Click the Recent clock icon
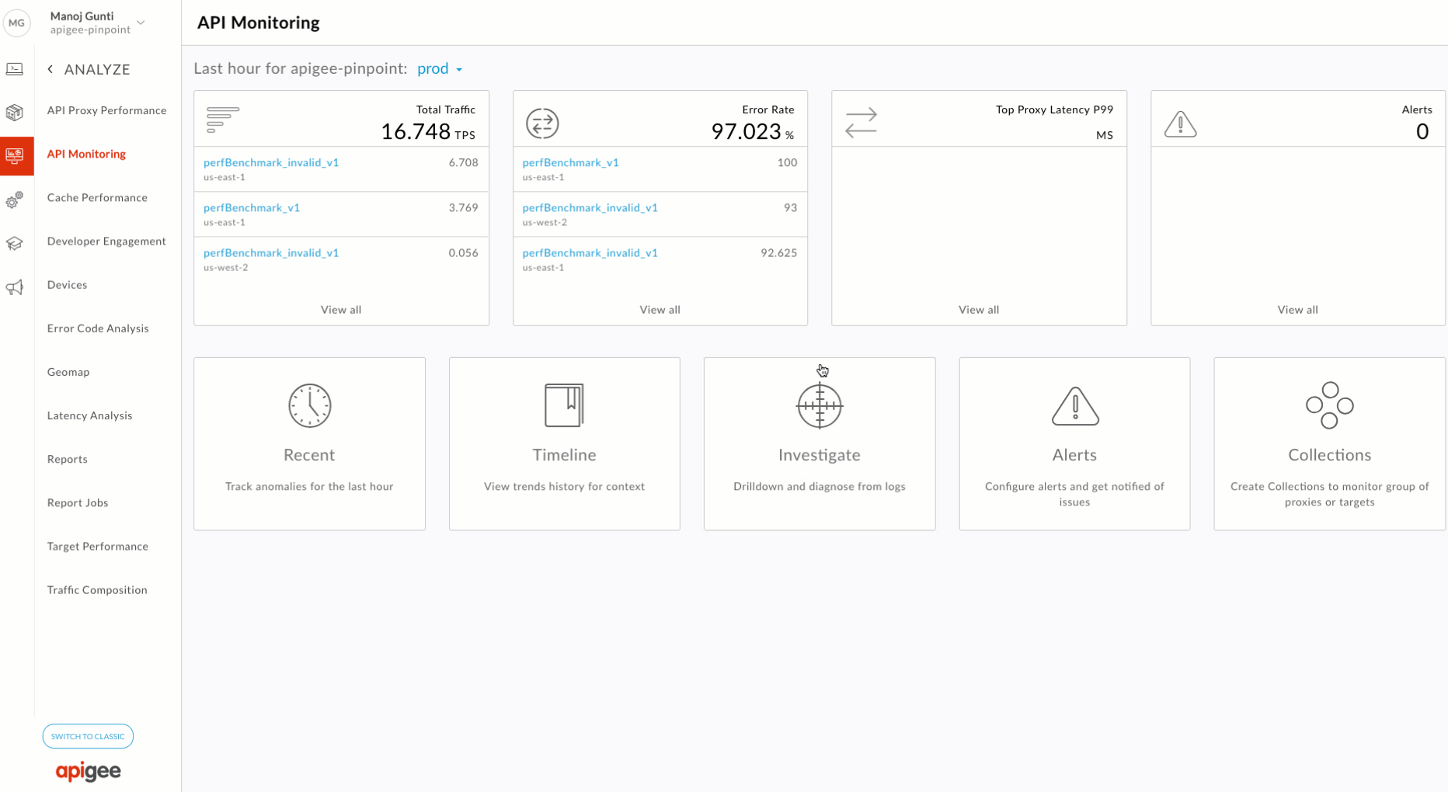 (x=310, y=405)
